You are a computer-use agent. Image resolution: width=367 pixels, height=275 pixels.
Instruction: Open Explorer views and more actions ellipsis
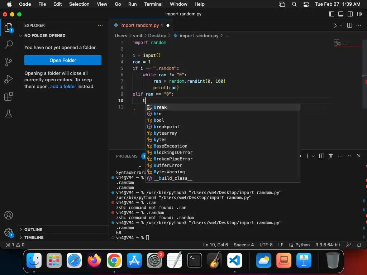click(x=100, y=25)
